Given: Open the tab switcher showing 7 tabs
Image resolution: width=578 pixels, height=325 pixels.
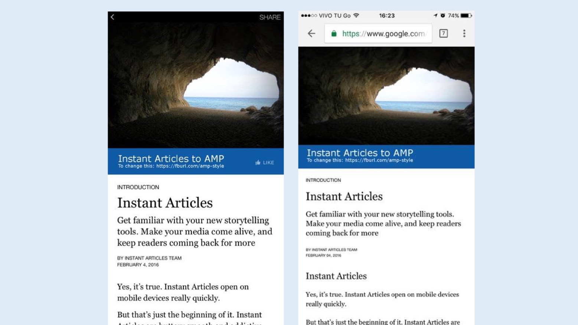Looking at the screenshot, I should pos(443,33).
